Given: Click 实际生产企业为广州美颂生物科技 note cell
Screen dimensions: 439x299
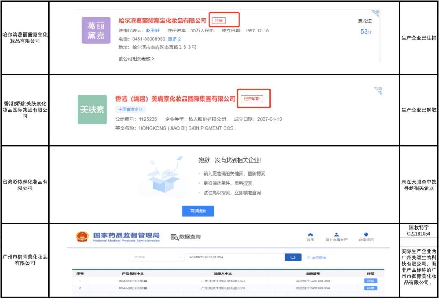Looking at the screenshot, I should click(419, 267).
